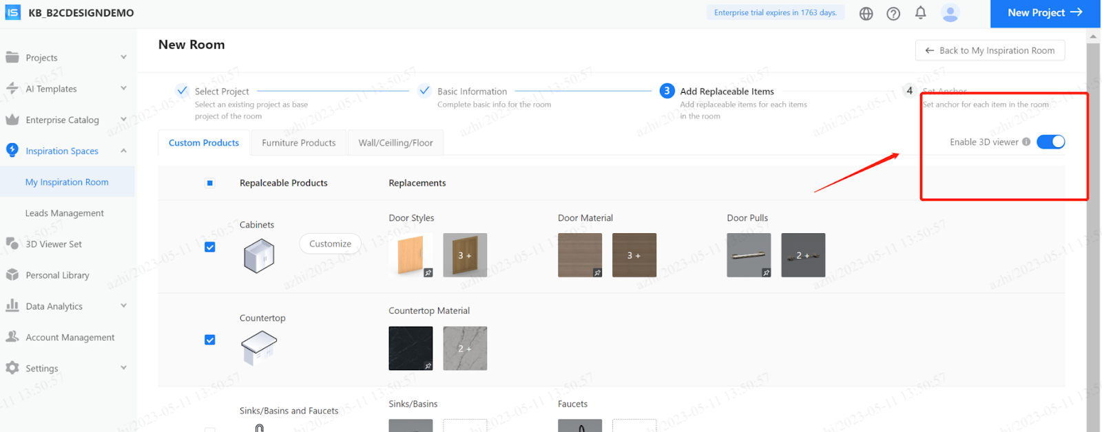The height and width of the screenshot is (432, 1102).
Task: Click the Customize button for Cabinets
Action: (330, 244)
